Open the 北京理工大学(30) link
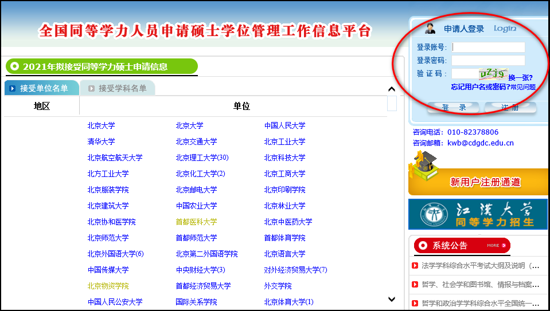The width and height of the screenshot is (550, 311). pos(202,158)
